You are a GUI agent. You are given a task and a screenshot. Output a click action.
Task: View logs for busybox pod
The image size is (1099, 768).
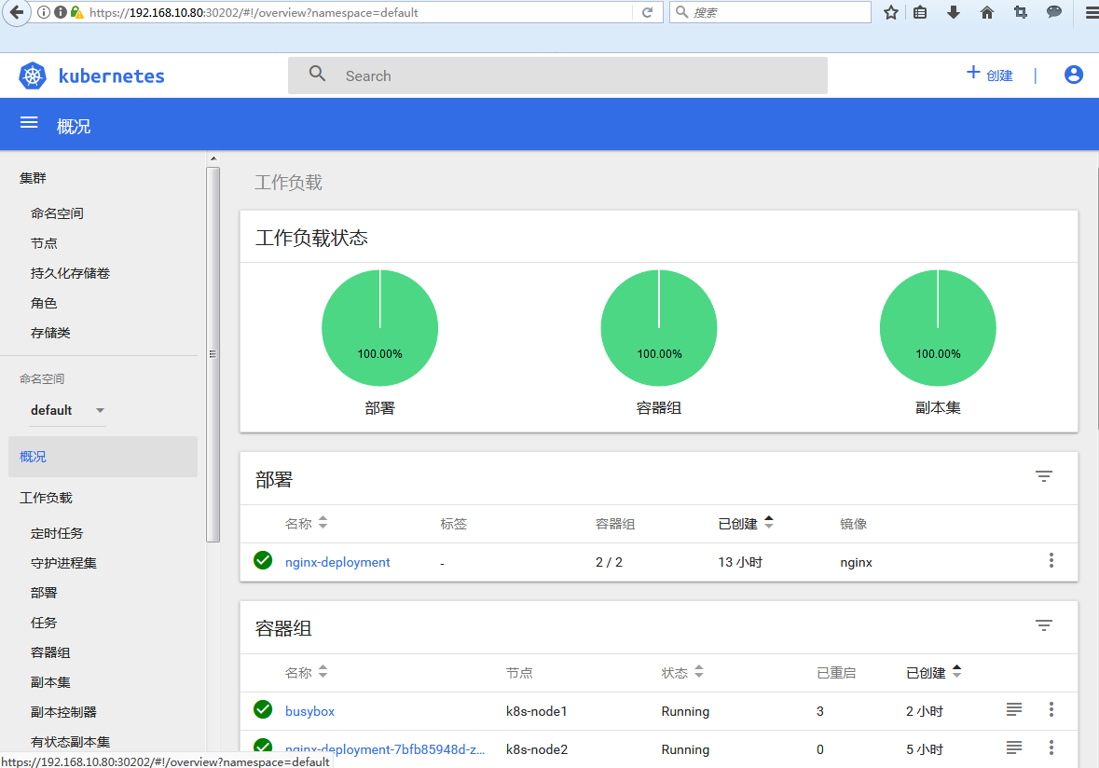pyautogui.click(x=1014, y=710)
